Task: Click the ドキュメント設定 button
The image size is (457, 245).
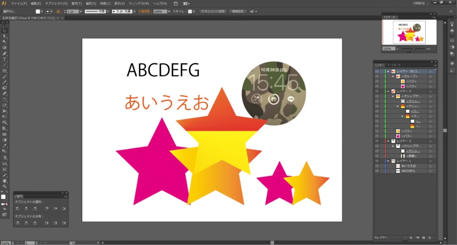Action: [213, 11]
